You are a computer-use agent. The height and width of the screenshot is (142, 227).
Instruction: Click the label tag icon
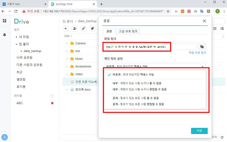pyautogui.click(x=92, y=28)
